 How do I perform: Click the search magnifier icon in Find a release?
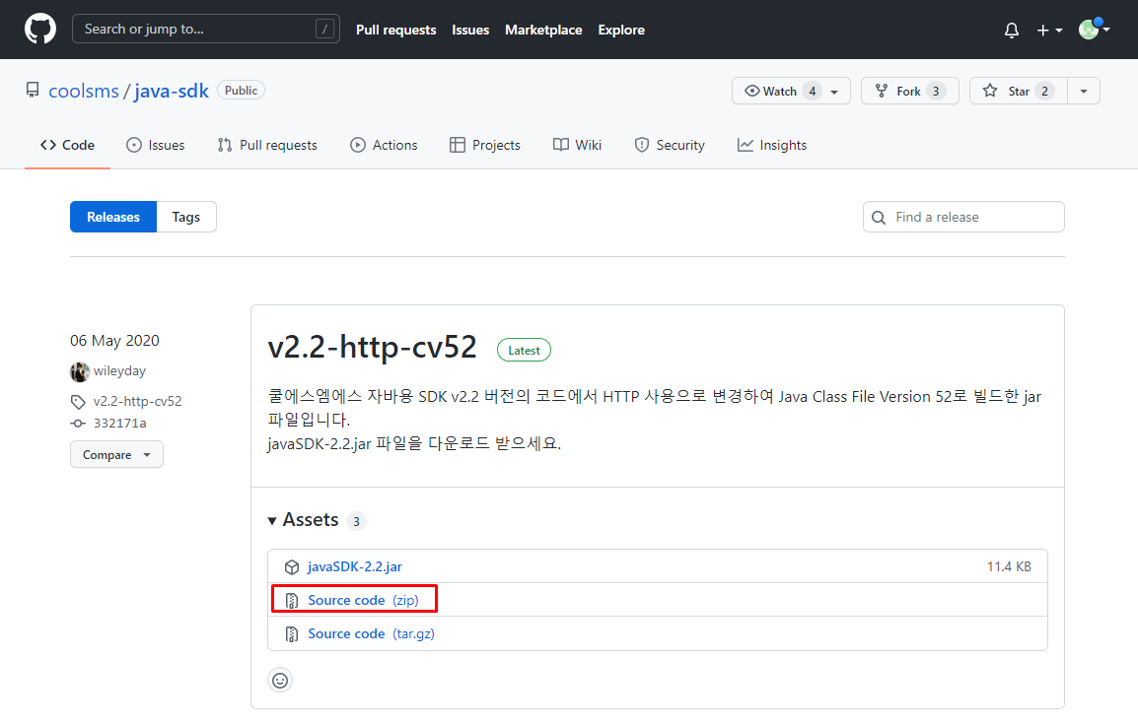pos(879,218)
